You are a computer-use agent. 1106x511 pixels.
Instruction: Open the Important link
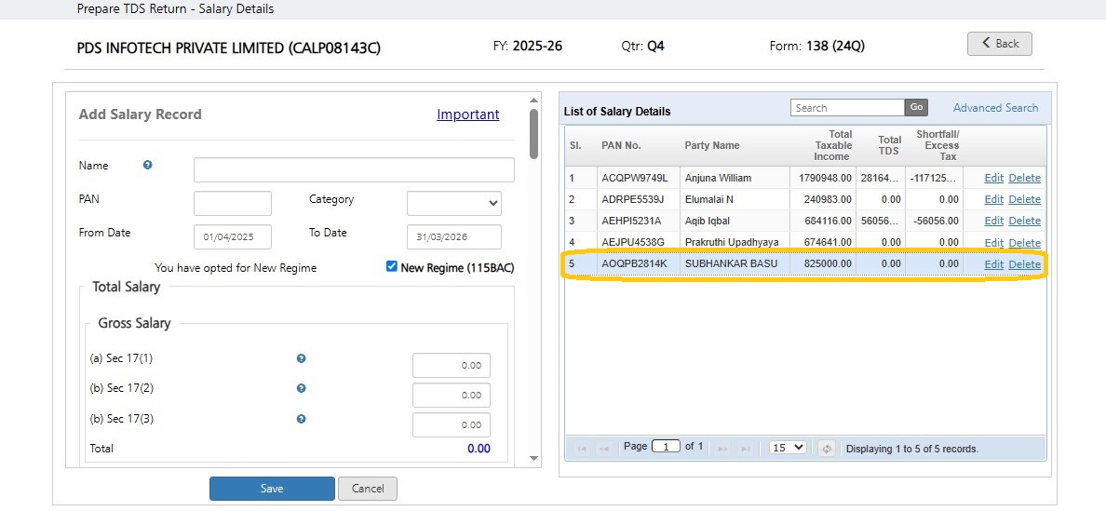(467, 114)
